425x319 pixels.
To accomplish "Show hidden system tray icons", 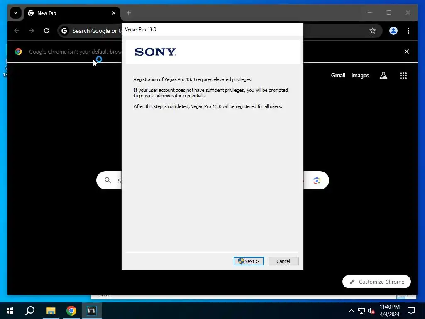I will point(351,311).
